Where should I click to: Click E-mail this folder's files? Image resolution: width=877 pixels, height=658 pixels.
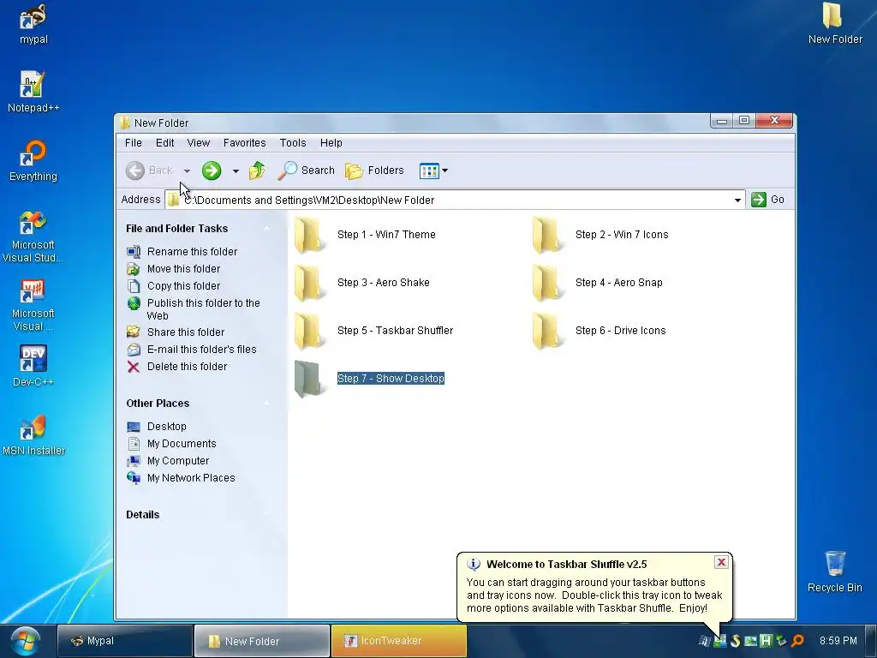point(201,350)
